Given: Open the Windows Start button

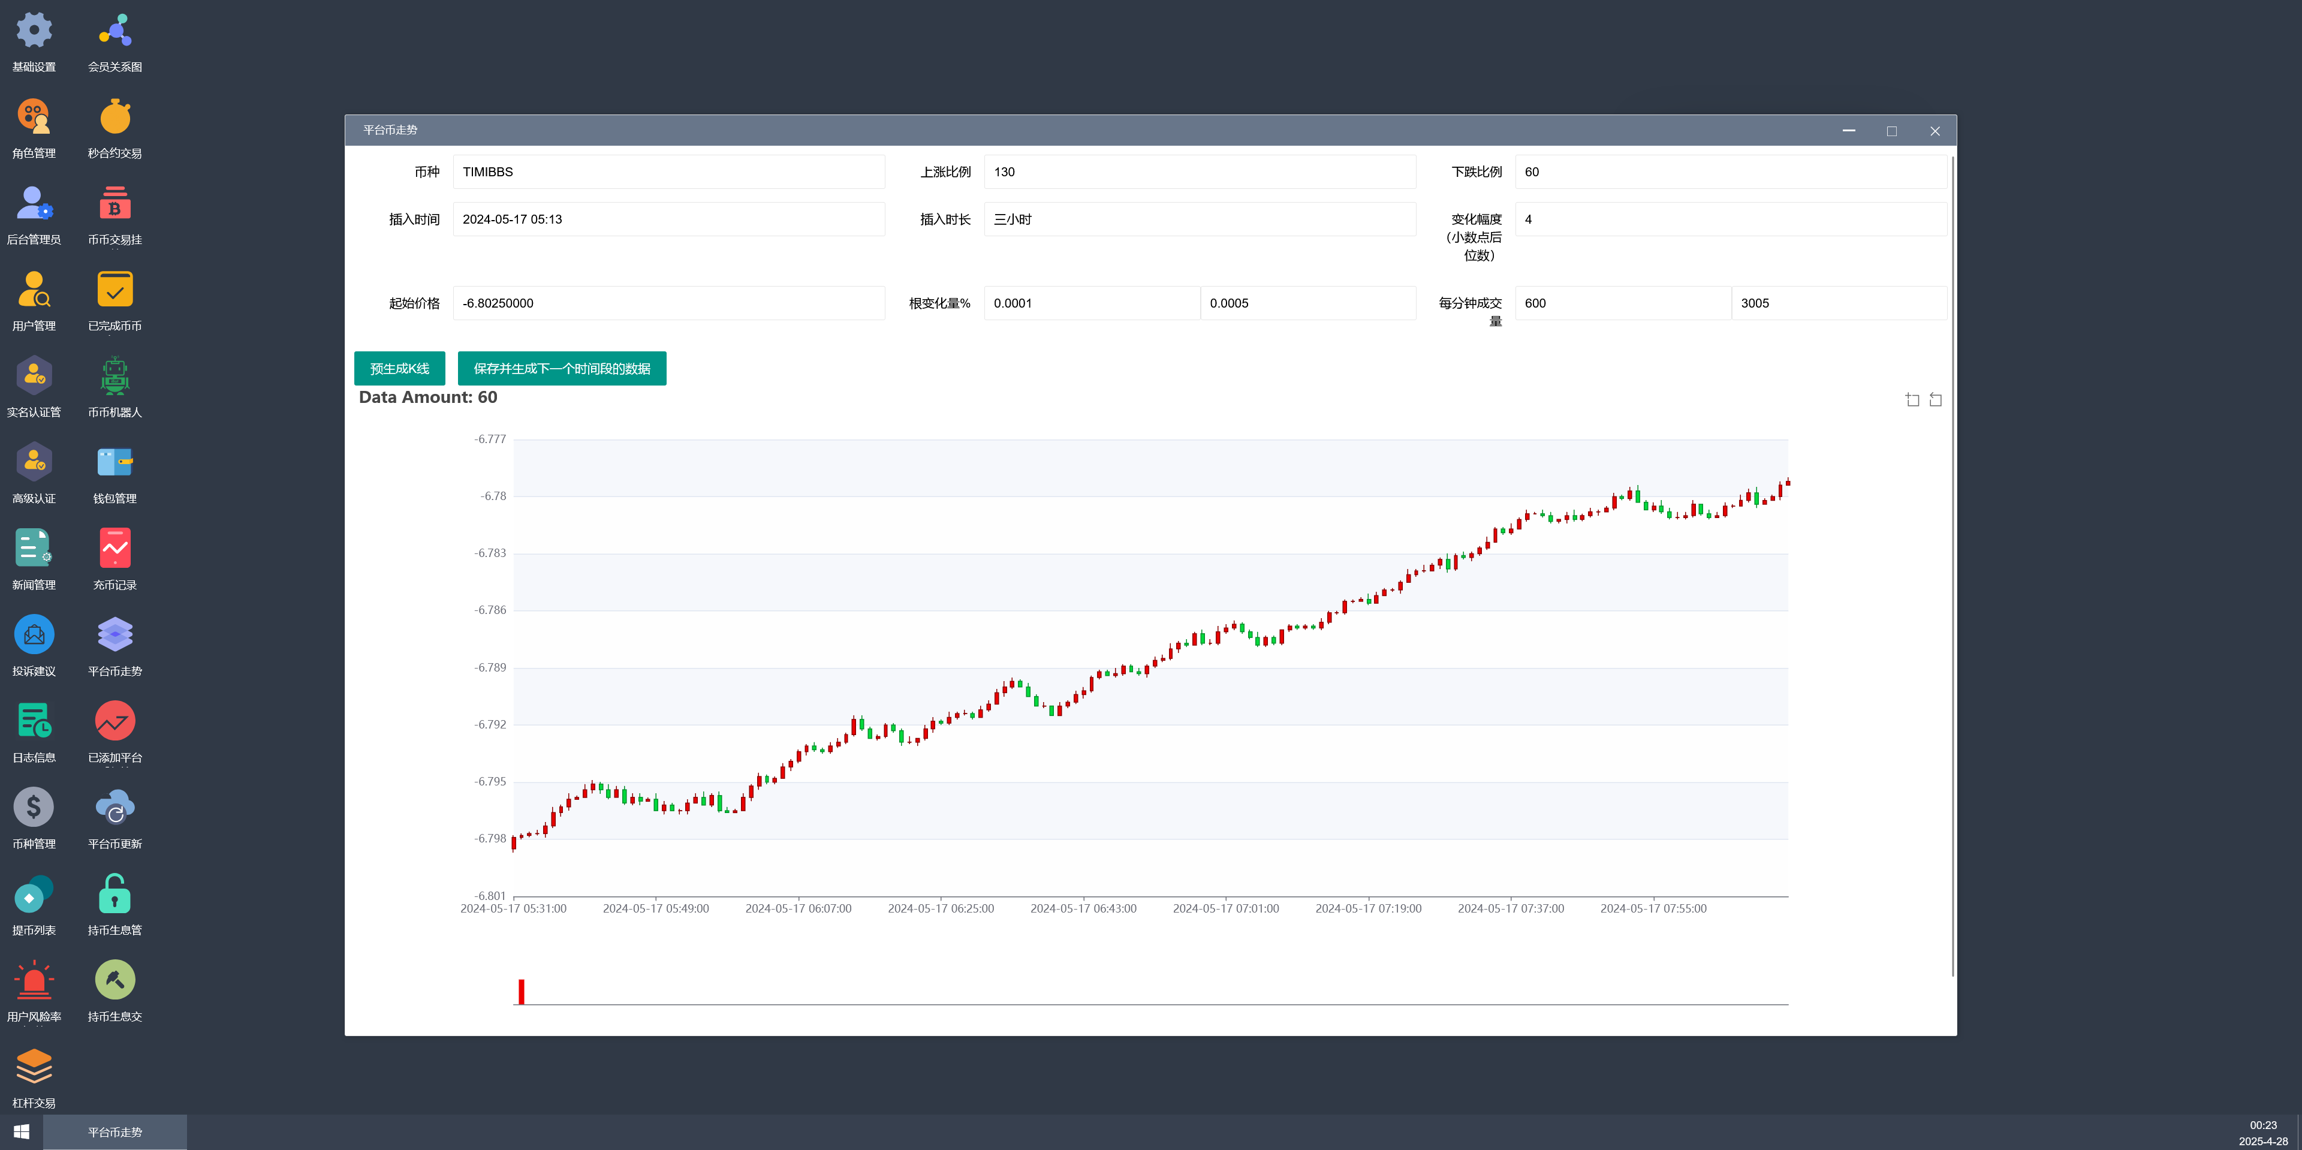Looking at the screenshot, I should [x=22, y=1132].
